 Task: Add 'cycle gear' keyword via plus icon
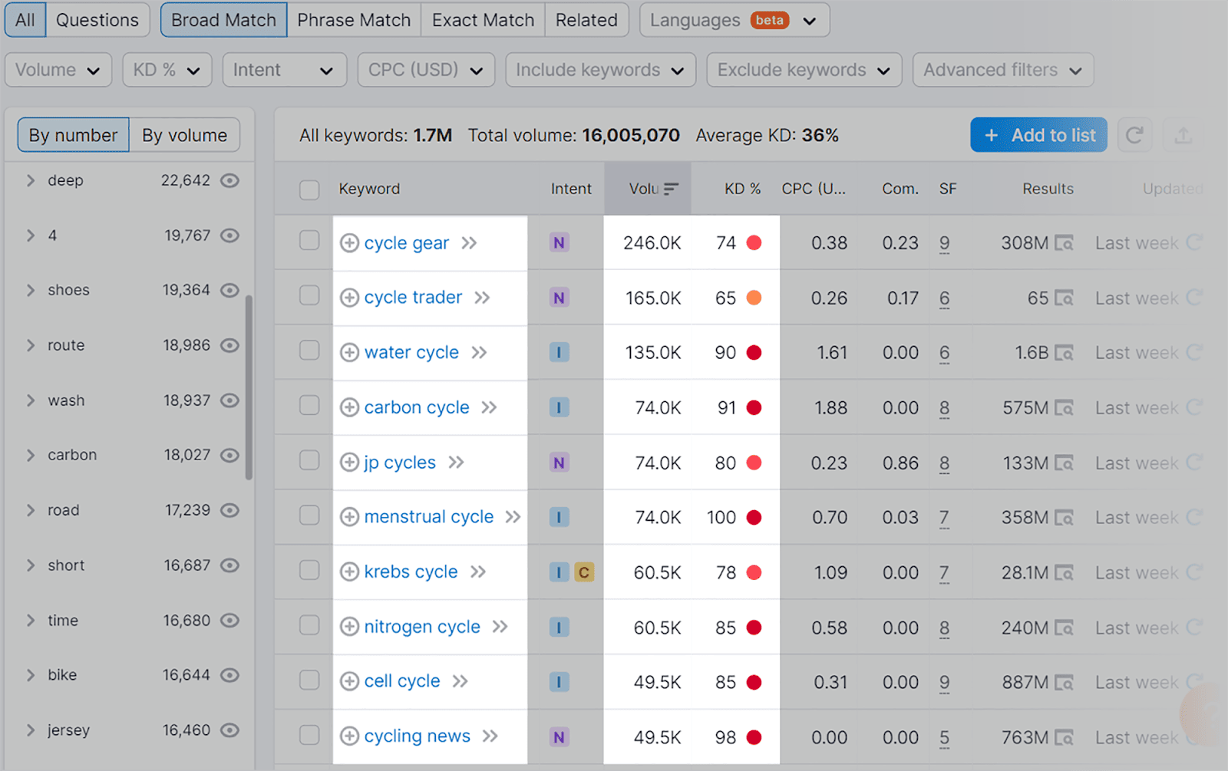[x=349, y=243]
